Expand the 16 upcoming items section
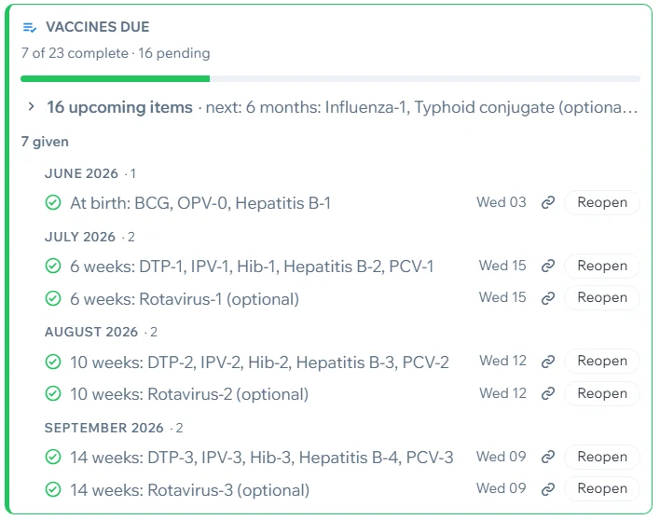 [31, 107]
